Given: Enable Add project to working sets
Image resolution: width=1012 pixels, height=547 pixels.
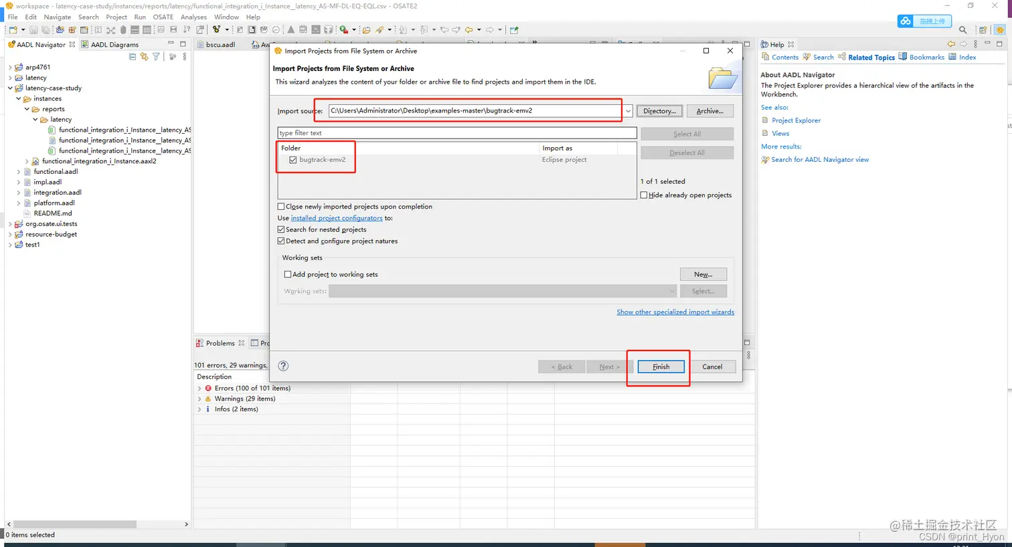Looking at the screenshot, I should [288, 274].
